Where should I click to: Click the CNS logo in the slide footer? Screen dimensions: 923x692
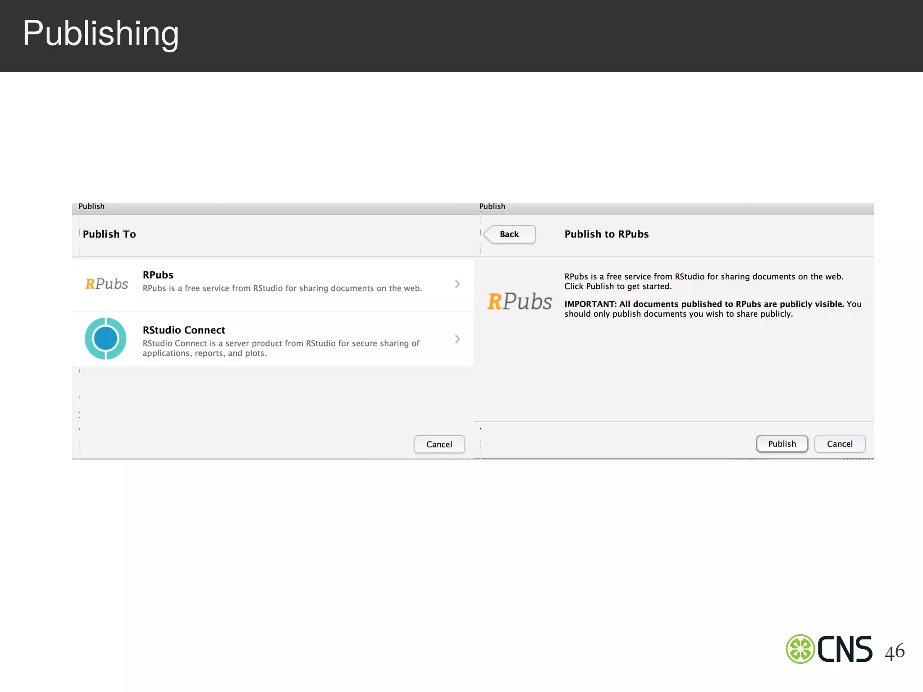pyautogui.click(x=830, y=649)
